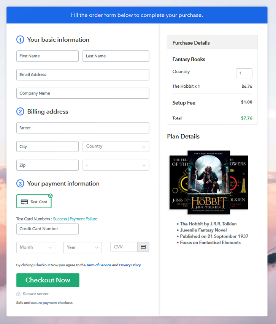The height and width of the screenshot is (324, 276).
Task: Click the total price $7.76
Action: (x=247, y=118)
